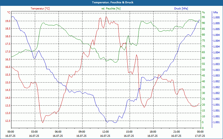The image size is (223, 139).
Task: Click the chart title Temperatur, Feuchte & Druck
Action: 113,3
